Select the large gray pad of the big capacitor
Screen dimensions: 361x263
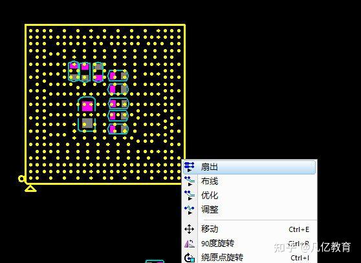coord(87,123)
